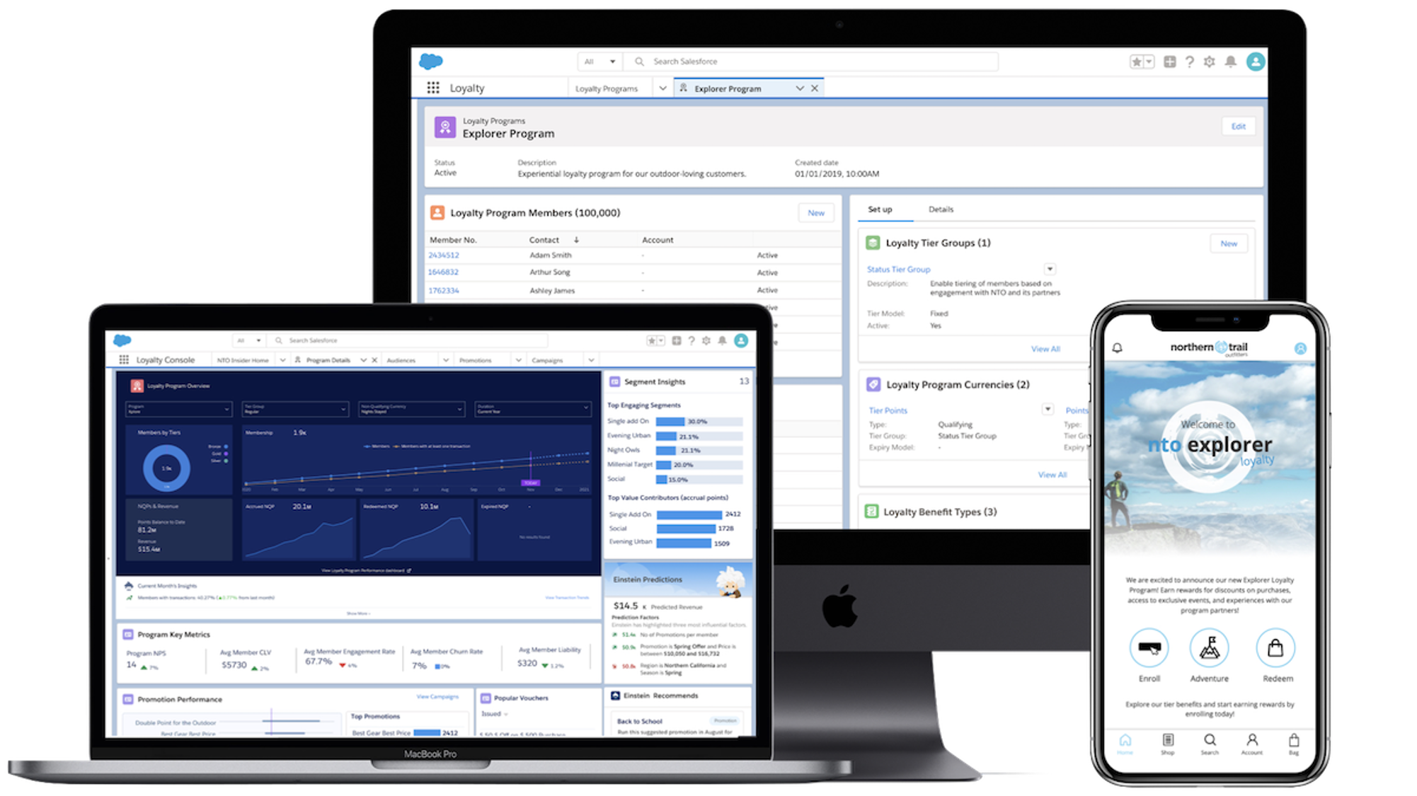This screenshot has height=796, width=1417.
Task: Expand the Explorer Program dropdown
Action: pos(799,88)
